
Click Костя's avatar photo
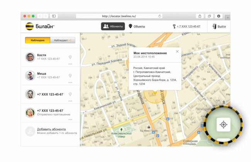click(x=30, y=57)
